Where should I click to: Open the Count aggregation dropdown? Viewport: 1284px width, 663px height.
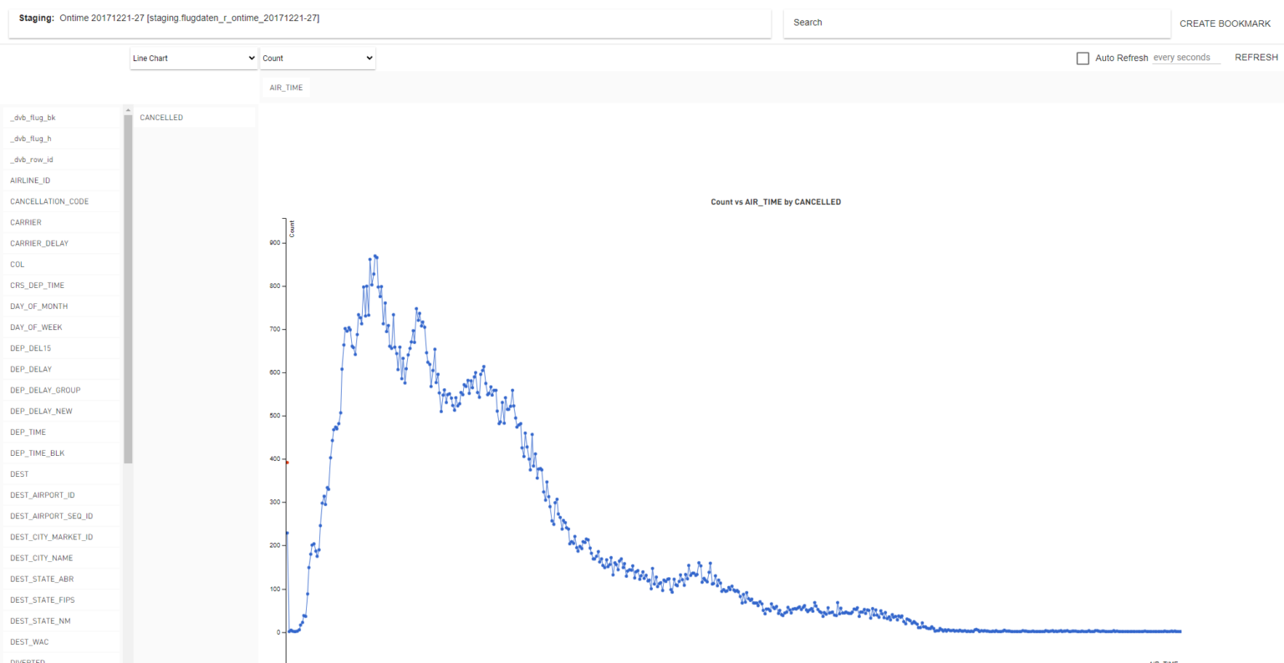point(318,58)
